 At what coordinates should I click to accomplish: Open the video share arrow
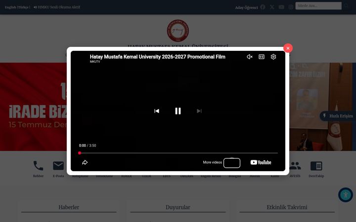click(x=85, y=162)
